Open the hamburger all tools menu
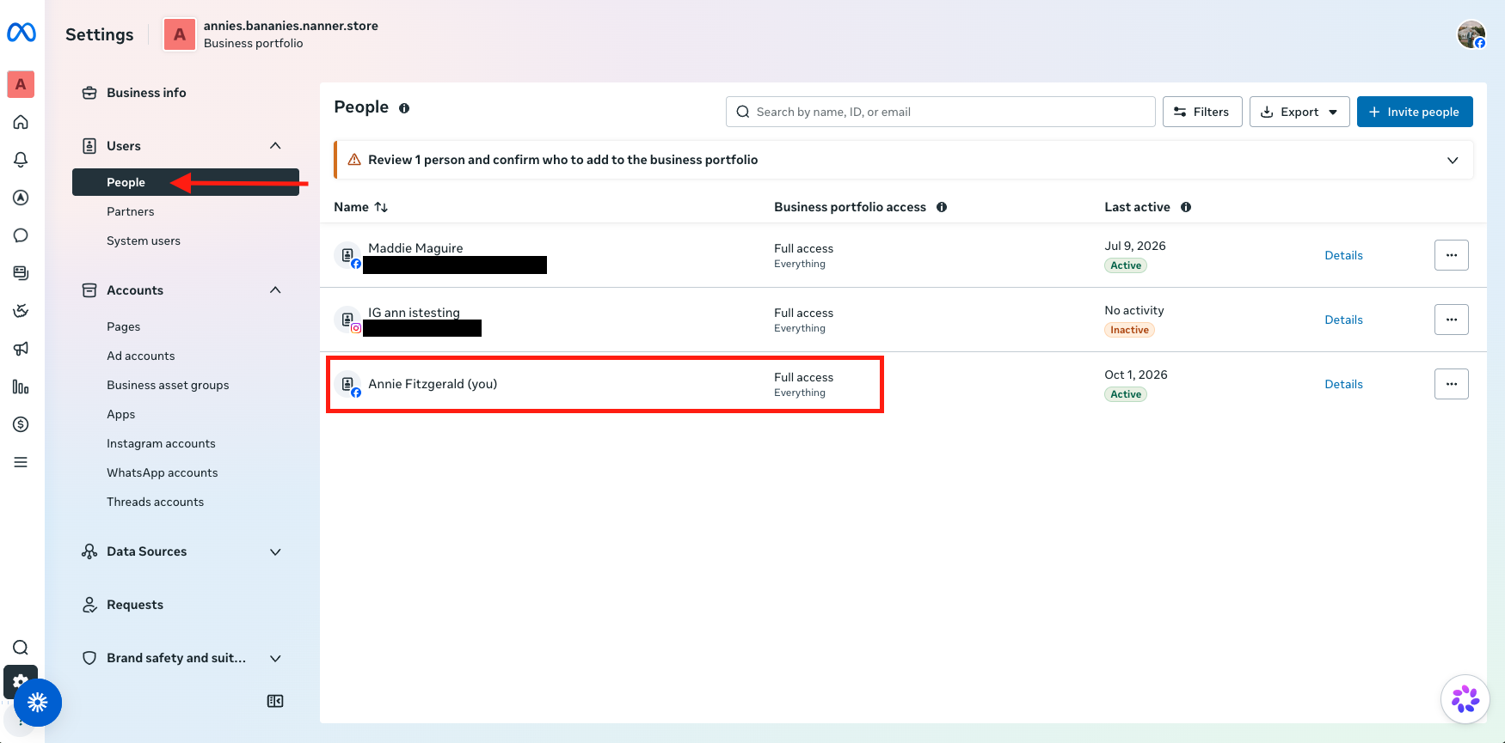Viewport: 1505px width, 743px height. 21,462
